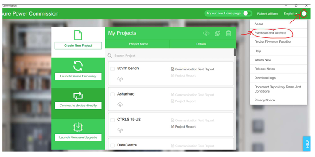Click the new document icon above Create New Project
This screenshot has width=315, height=157.
pos(78,35)
